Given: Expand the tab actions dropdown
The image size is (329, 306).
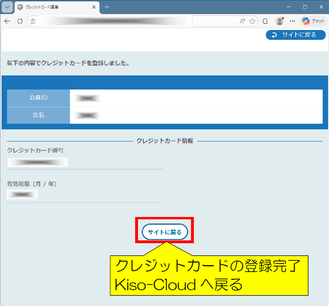Looking at the screenshot, I should 7,7.
